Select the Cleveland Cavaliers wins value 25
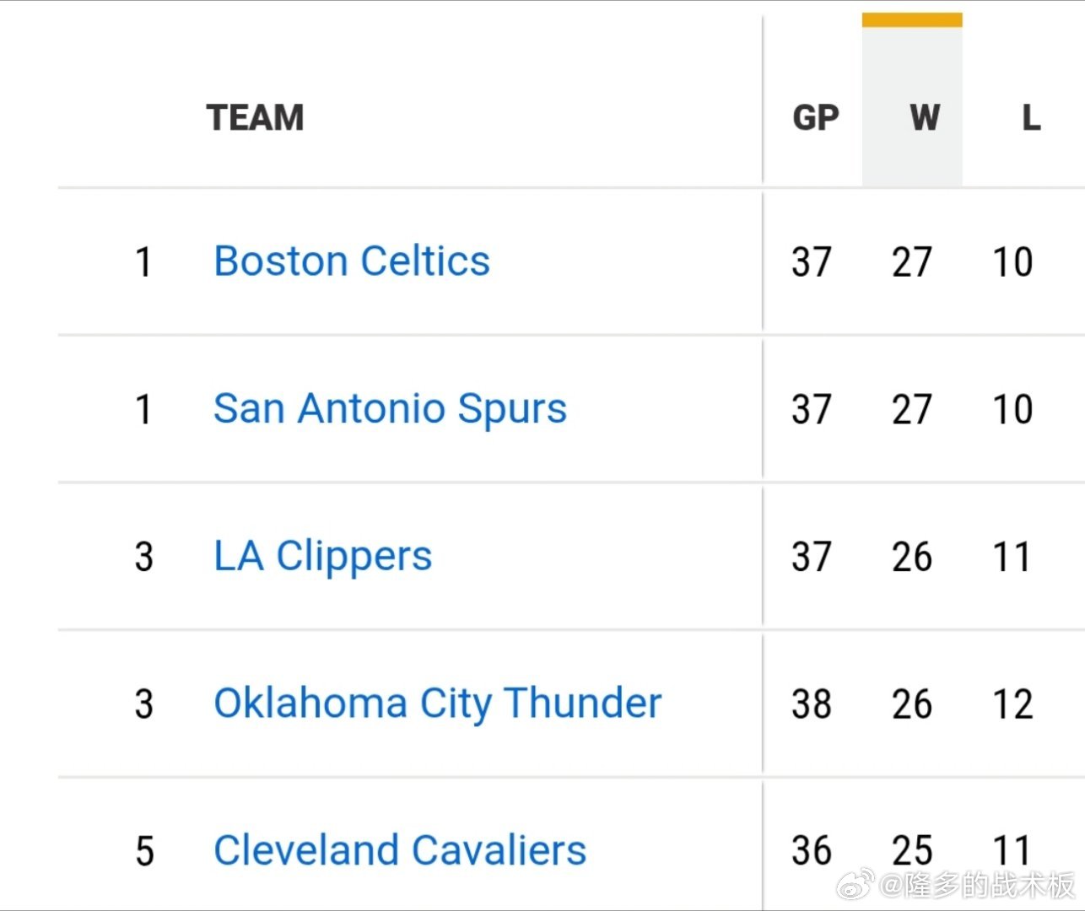The image size is (1085, 911). [x=912, y=850]
